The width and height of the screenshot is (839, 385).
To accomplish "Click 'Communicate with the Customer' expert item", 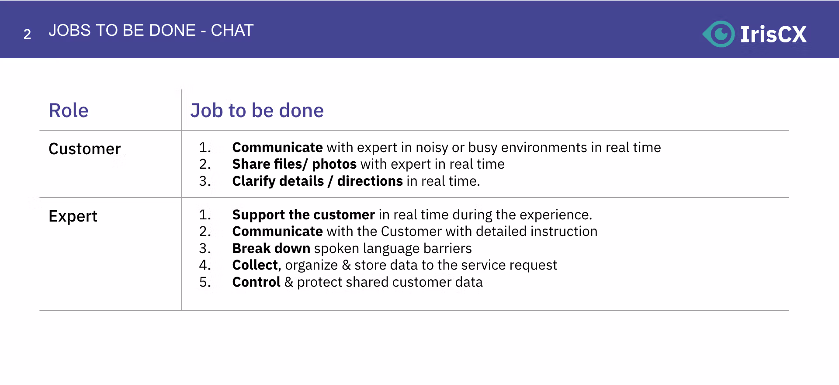I will tap(415, 231).
